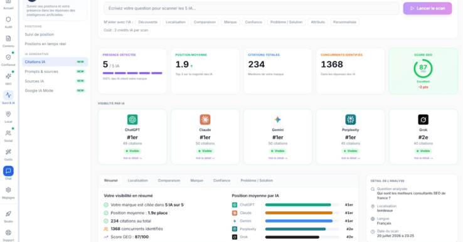Switch to the Localisation results tab
Screen dimensions: 463x242
click(x=137, y=181)
